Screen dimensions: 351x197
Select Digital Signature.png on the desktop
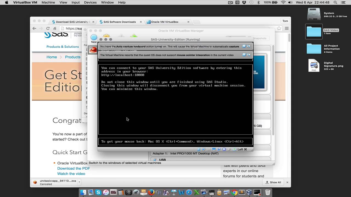coord(314,66)
